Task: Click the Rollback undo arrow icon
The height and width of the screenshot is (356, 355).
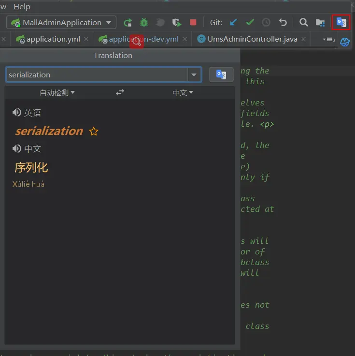Action: coord(283,22)
